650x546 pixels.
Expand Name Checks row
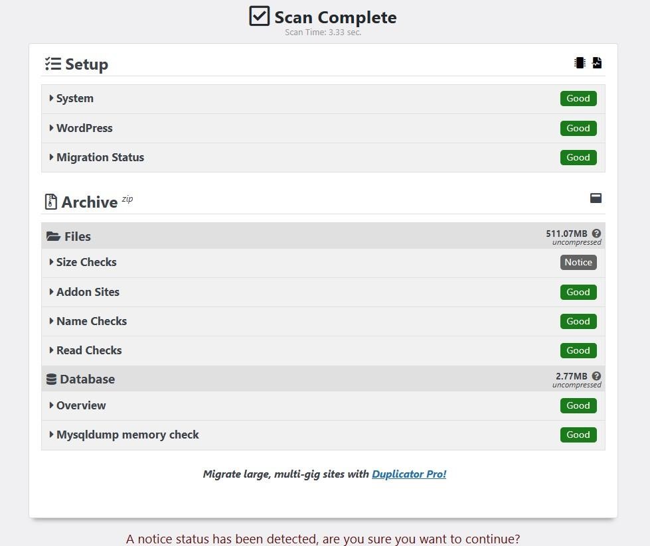323,321
